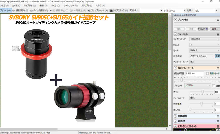Viewport: 220px width, 134px height.
Task: Open the フレームレート 最大 dropdown
Action: [x=204, y=98]
